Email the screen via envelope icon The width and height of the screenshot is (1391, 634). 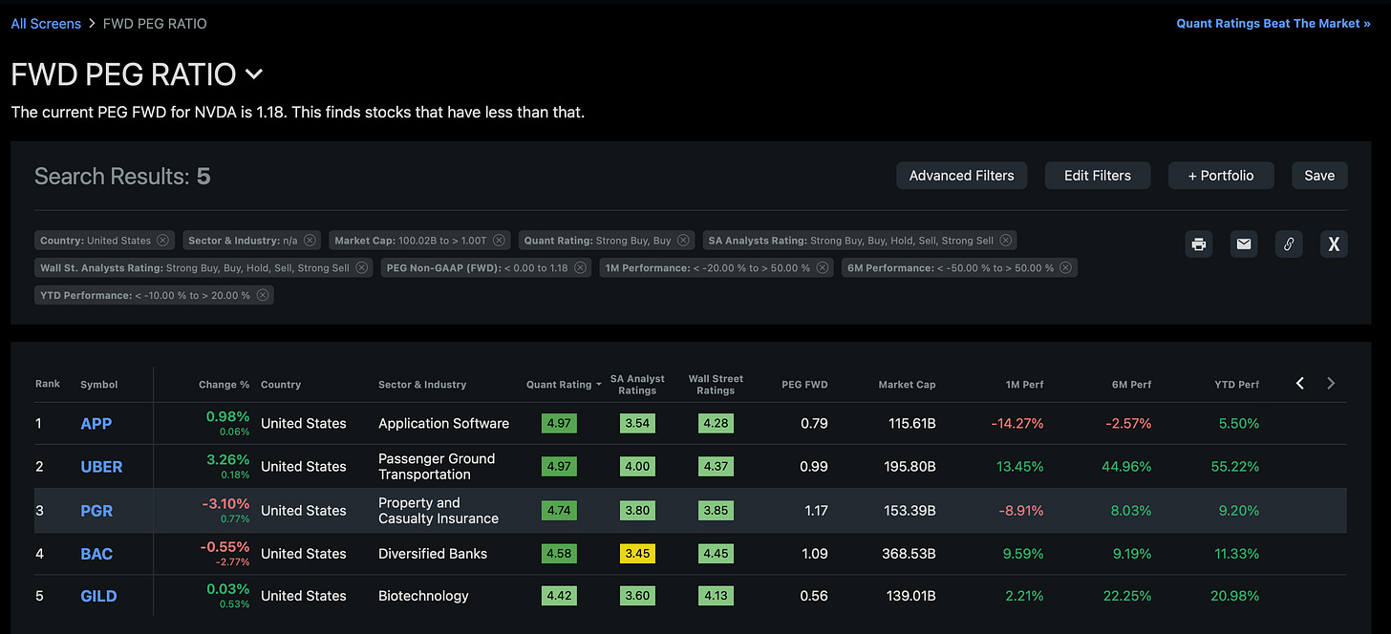pos(1244,243)
